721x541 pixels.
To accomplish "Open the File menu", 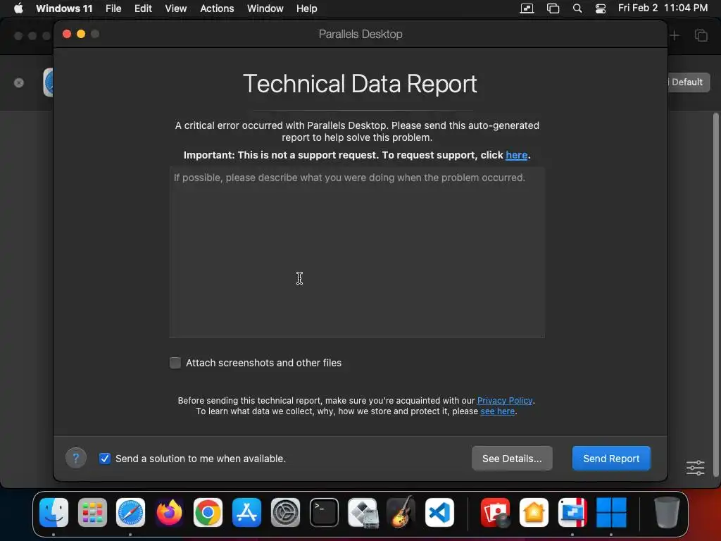I will pos(113,8).
